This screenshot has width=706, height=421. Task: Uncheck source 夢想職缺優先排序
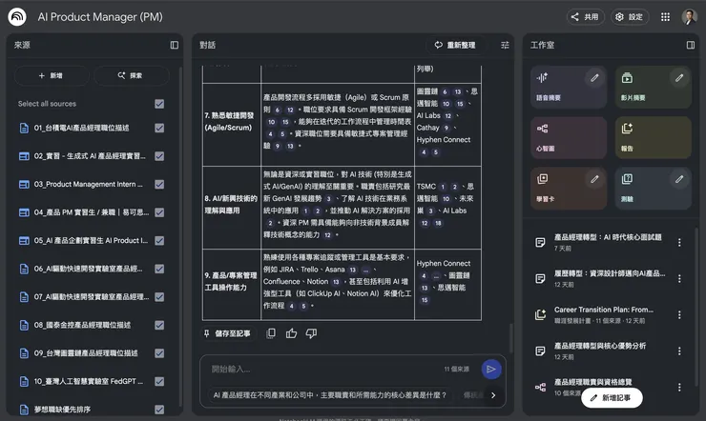coord(159,410)
